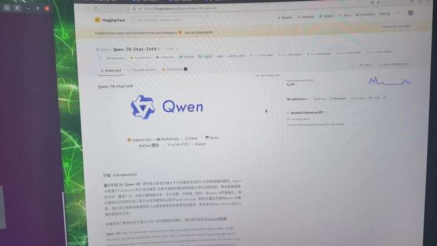Click the downloads count 4,214
The width and height of the screenshot is (437, 246).
(290, 84)
